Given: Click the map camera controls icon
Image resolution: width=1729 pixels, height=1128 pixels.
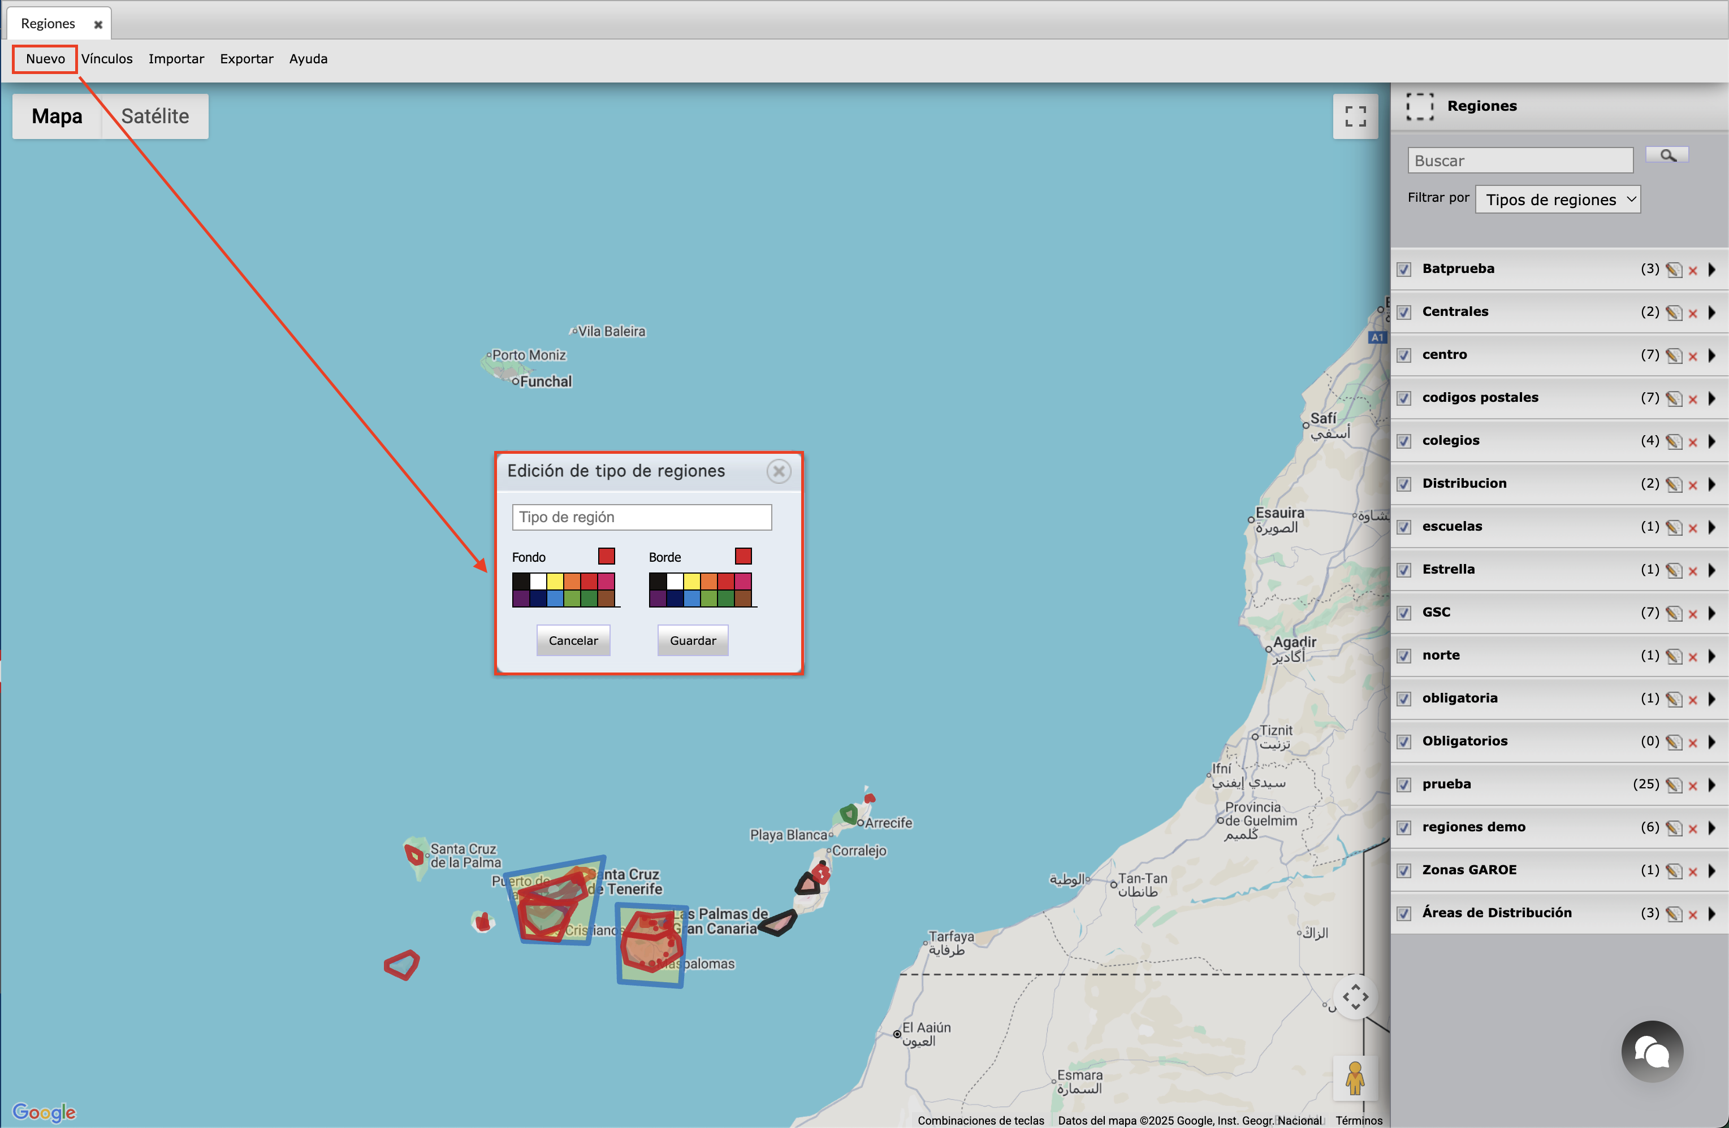Looking at the screenshot, I should [1355, 996].
